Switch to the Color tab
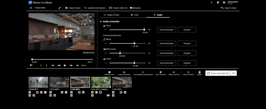 [135, 15]
